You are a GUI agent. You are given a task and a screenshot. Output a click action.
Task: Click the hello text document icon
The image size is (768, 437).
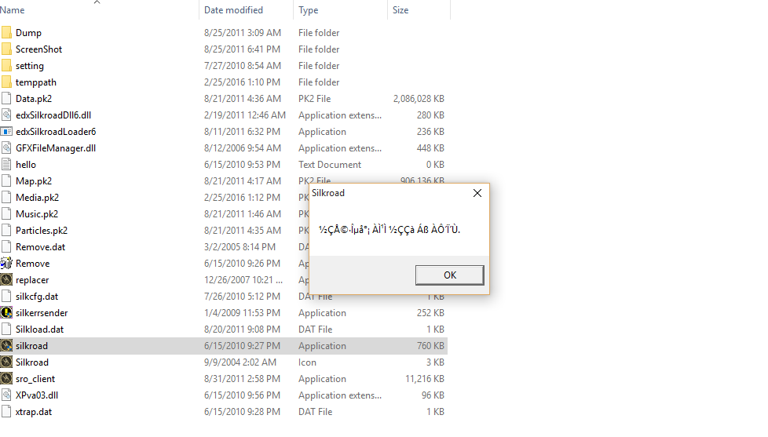(x=6, y=165)
